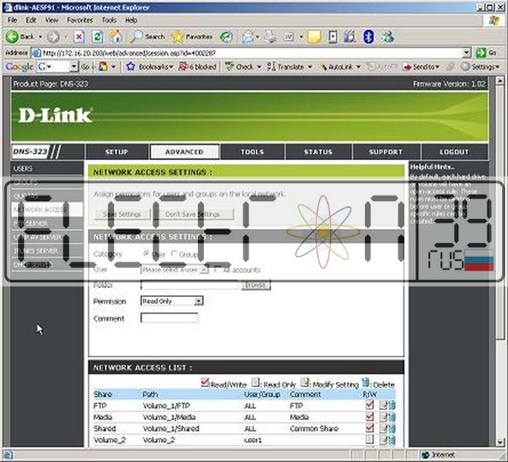Image resolution: width=508 pixels, height=462 pixels.
Task: Click the yellow note icon in toolbar
Action: tap(314, 37)
